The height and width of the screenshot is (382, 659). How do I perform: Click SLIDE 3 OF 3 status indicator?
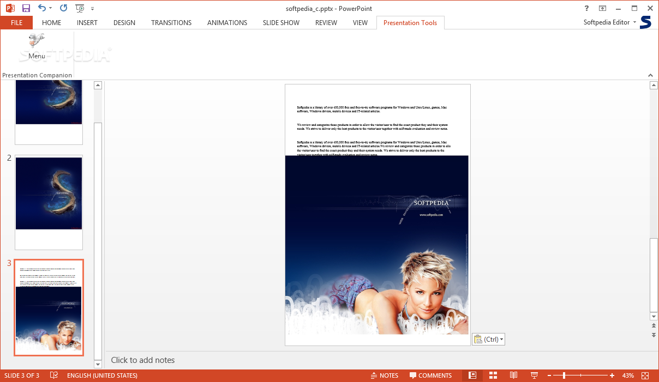click(x=22, y=375)
